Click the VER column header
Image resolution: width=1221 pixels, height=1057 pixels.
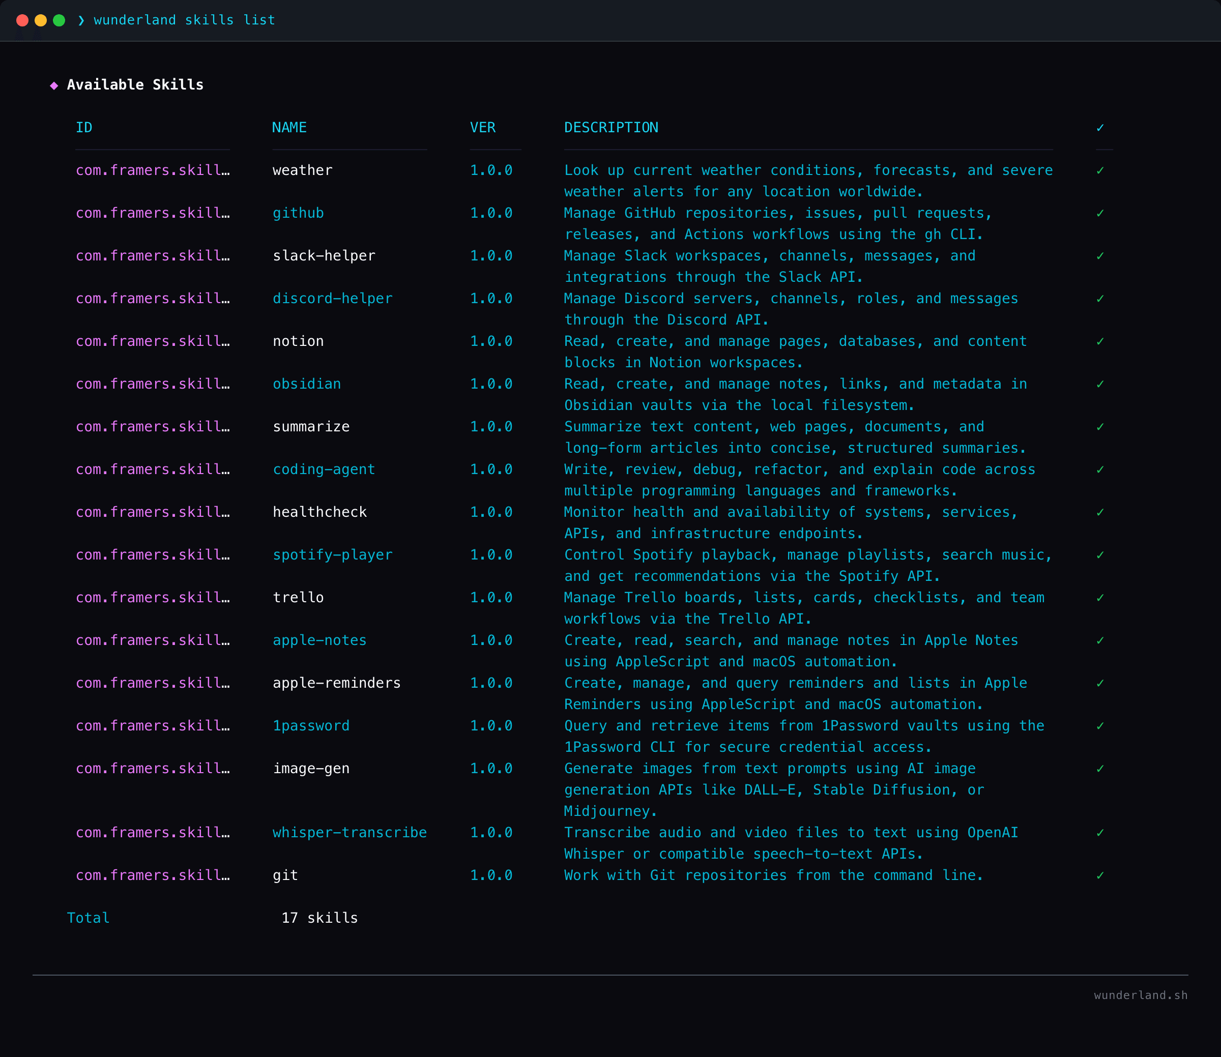[x=482, y=127]
